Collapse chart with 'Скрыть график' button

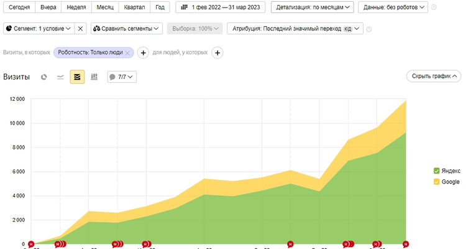[x=434, y=76]
